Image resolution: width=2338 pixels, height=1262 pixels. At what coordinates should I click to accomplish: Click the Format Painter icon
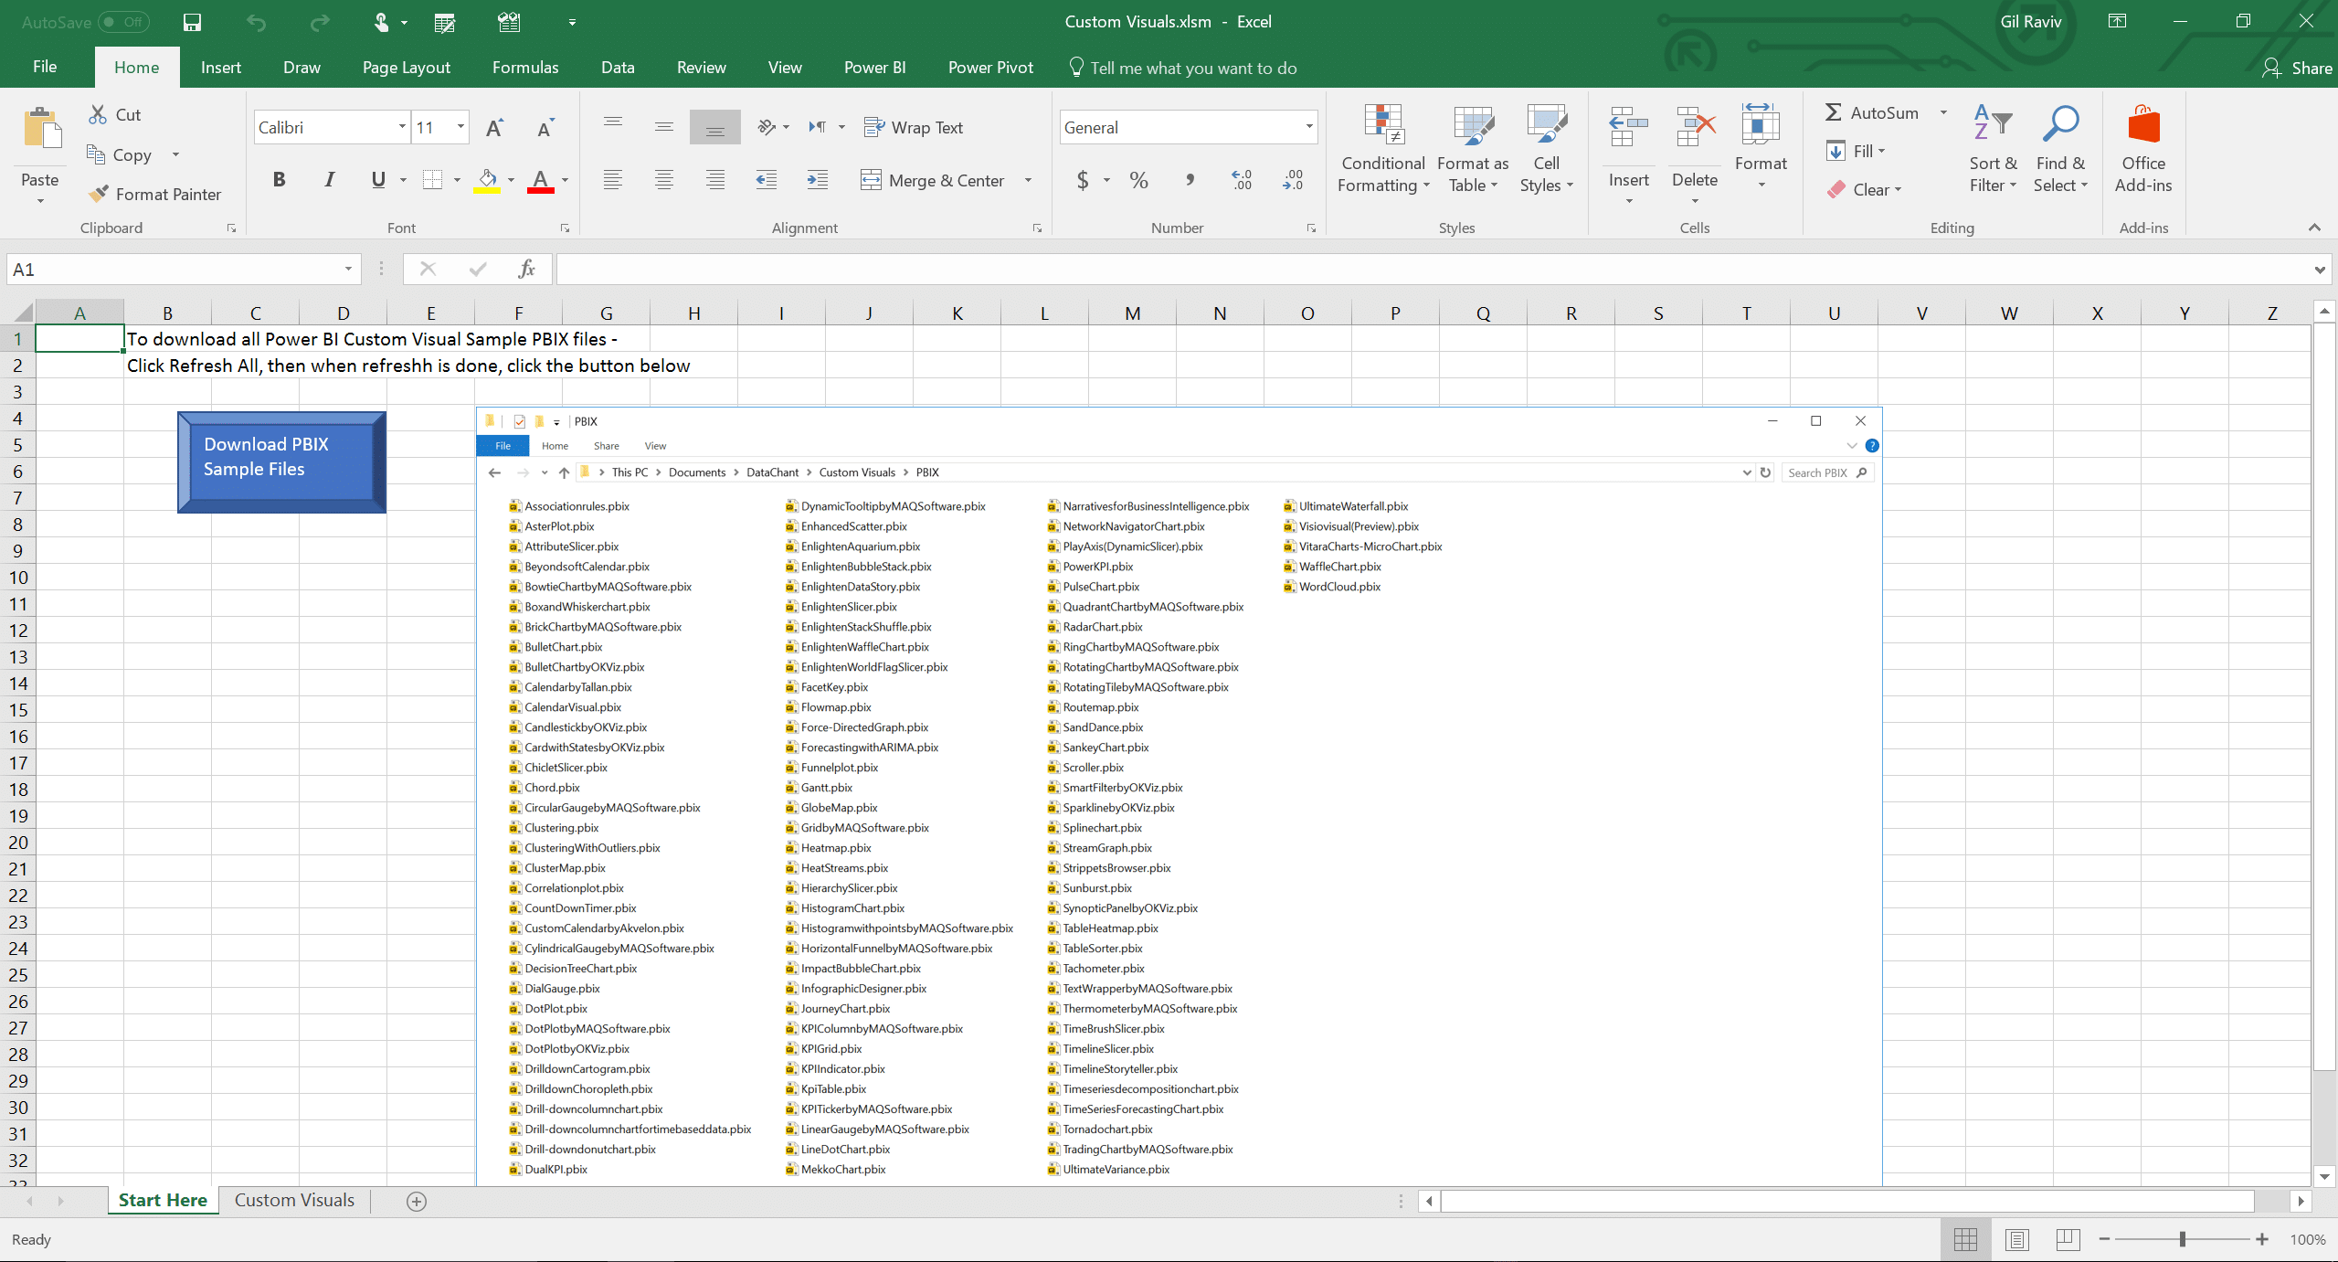[99, 194]
